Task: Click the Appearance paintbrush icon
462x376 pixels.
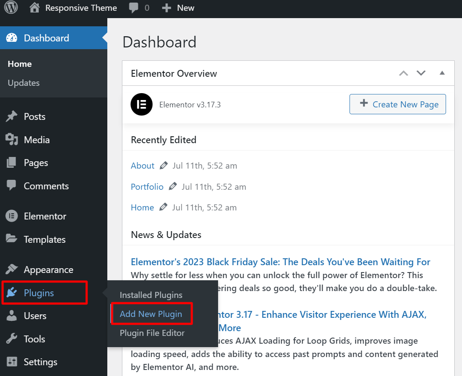Action: pyautogui.click(x=12, y=269)
